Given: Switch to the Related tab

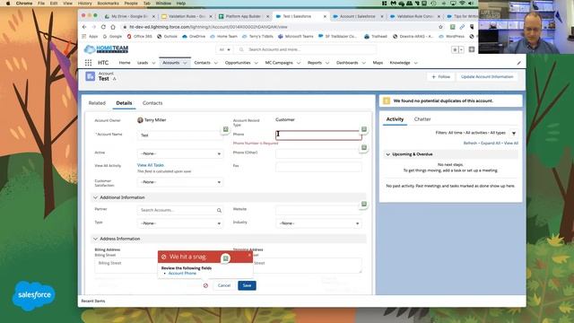Looking at the screenshot, I should [x=97, y=103].
